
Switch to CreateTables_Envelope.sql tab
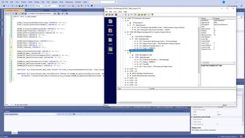[x=34, y=10]
